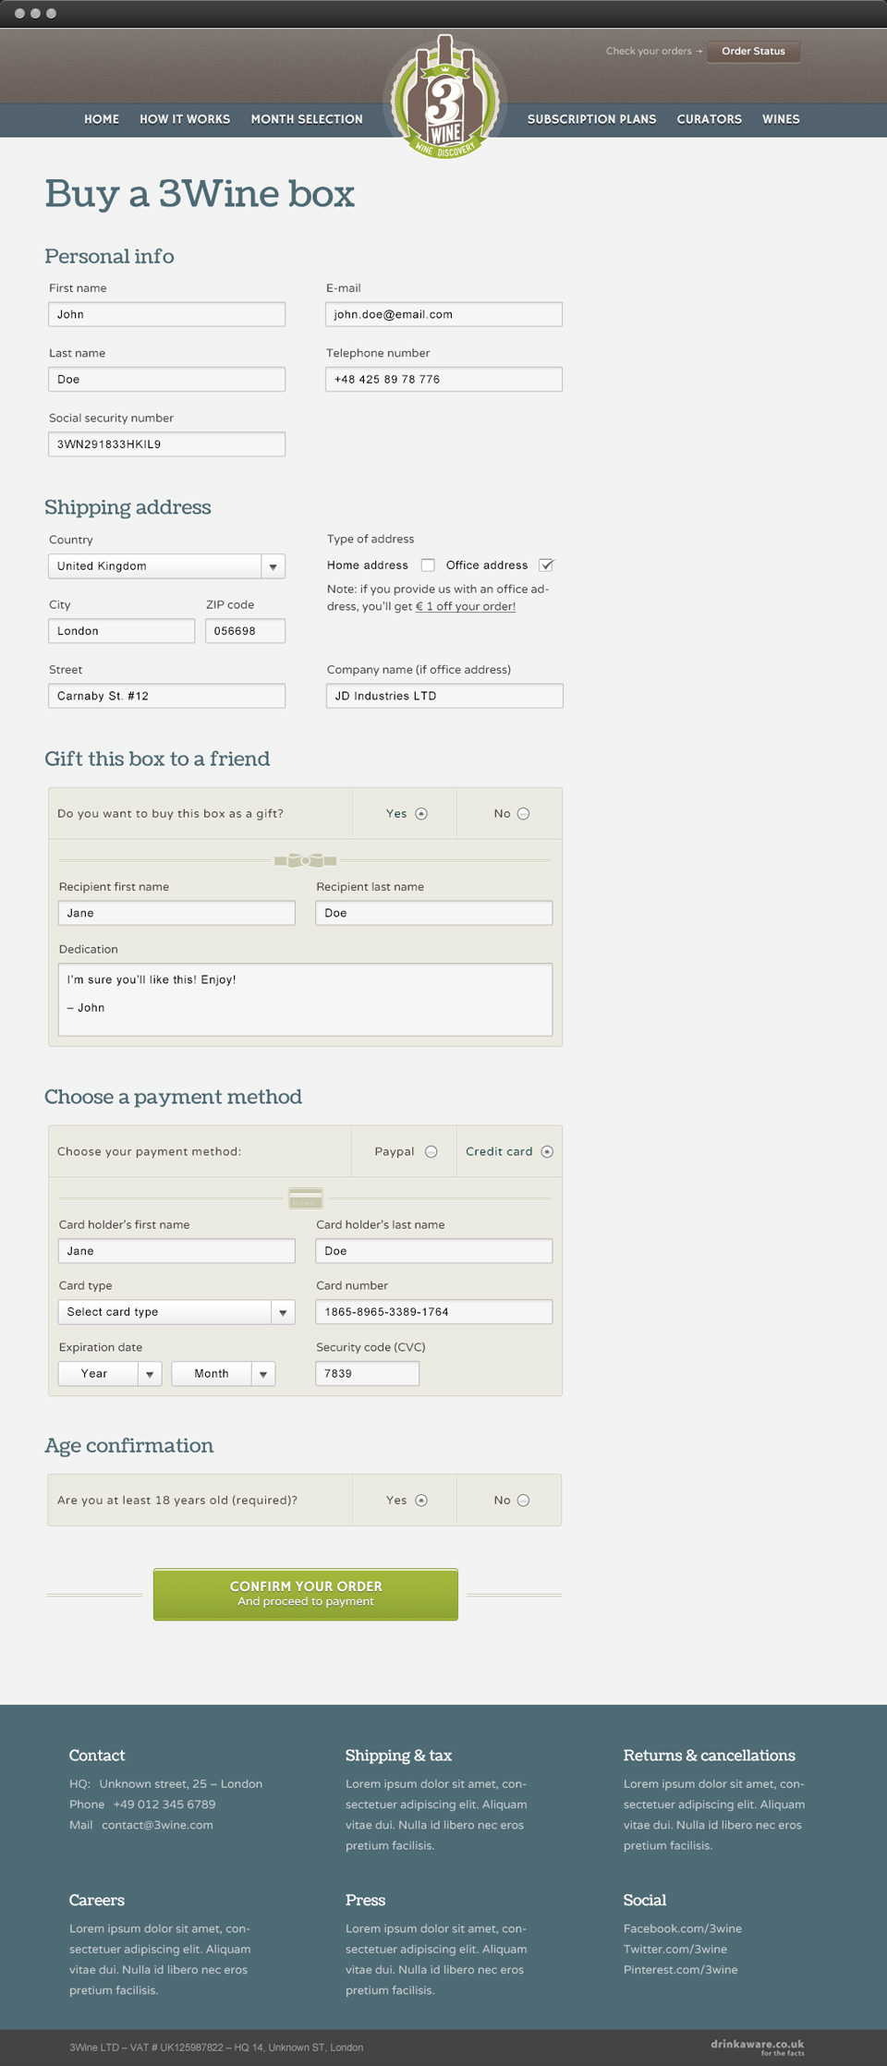
Task: Open Twitter.com/3wine social link
Action: pos(675,1949)
